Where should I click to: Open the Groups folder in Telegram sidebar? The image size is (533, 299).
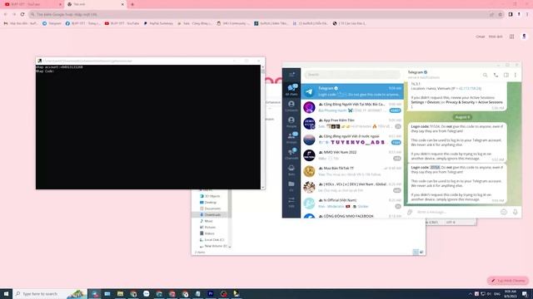point(291,138)
